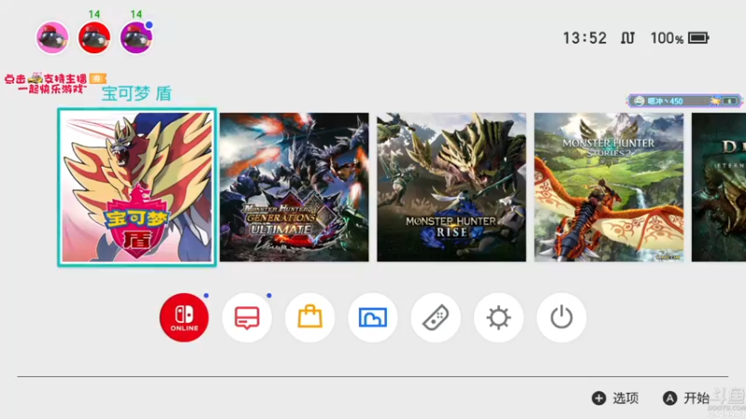
Task: Open the Album gallery icon
Action: (372, 318)
